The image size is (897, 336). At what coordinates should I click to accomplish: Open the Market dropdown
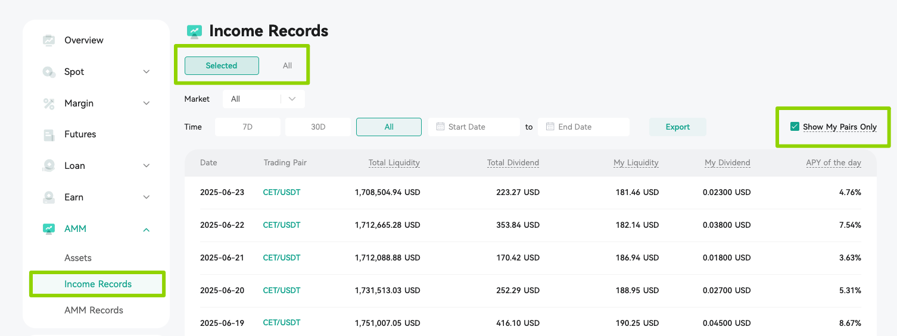(x=264, y=99)
